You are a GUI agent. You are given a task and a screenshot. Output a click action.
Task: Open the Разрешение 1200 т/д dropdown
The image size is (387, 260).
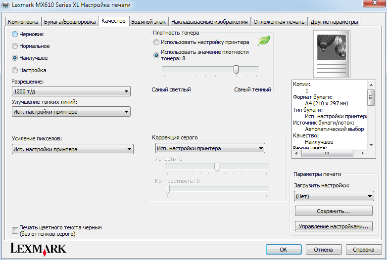[x=71, y=91]
